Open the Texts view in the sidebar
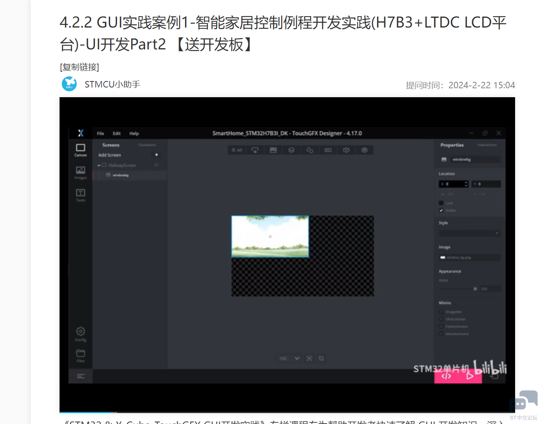This screenshot has height=424, width=541. click(x=81, y=195)
